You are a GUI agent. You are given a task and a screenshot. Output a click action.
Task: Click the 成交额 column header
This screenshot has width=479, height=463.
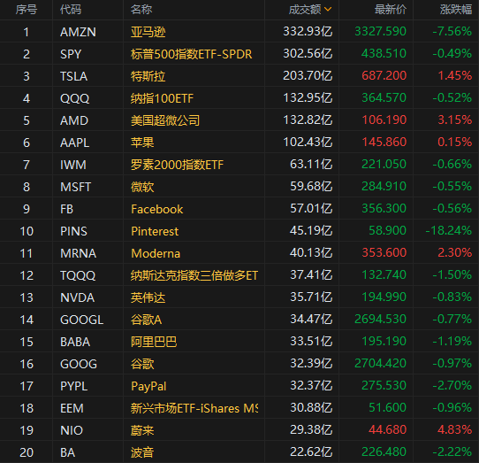coord(305,10)
